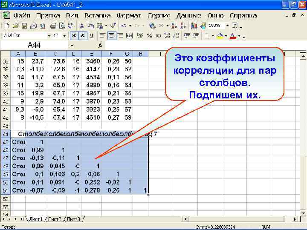Activate the Format Painter brush
The width and height of the screenshot is (307, 230).
113,26
